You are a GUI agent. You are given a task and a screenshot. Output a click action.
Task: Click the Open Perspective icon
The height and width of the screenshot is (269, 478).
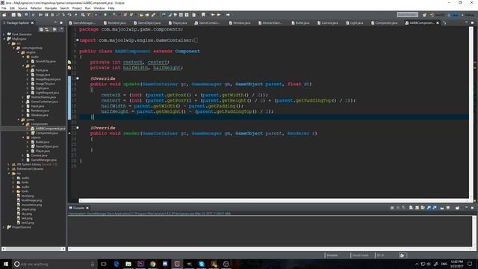(x=424, y=15)
